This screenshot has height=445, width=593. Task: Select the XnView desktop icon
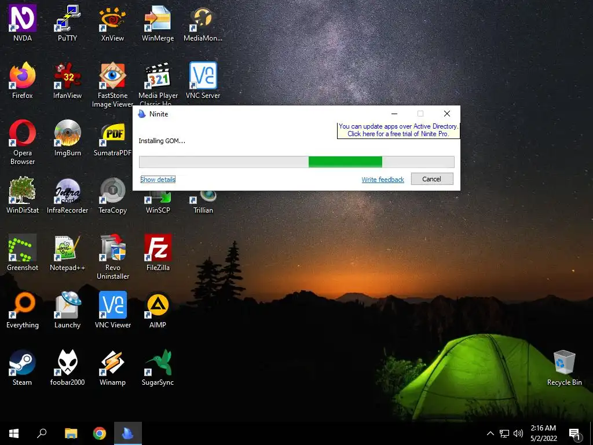(112, 23)
